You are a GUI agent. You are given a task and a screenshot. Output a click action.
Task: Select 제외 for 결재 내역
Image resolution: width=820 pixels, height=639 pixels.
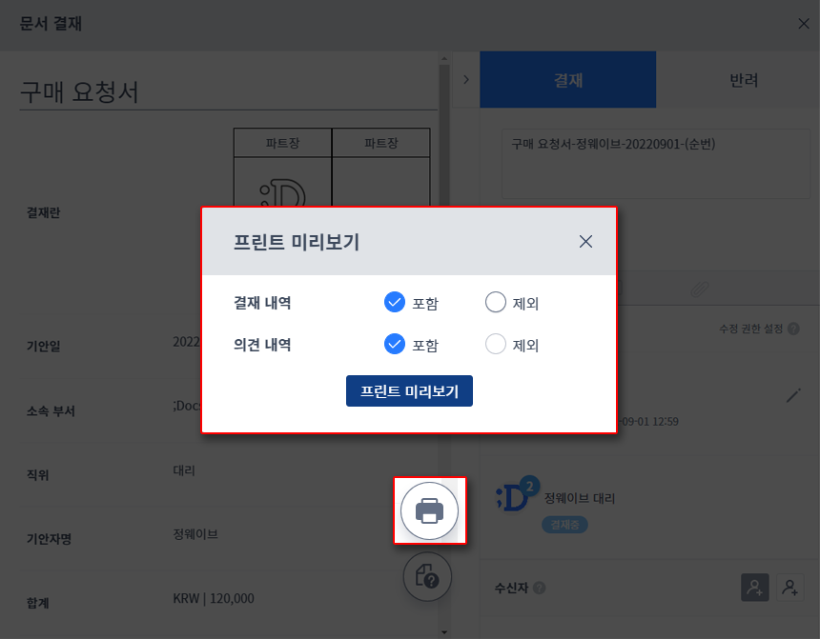[x=495, y=302]
